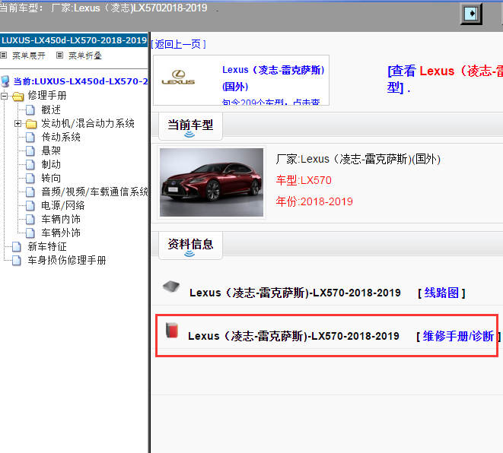Click the Lexus logo thumbnail
503x453 pixels.
(179, 80)
